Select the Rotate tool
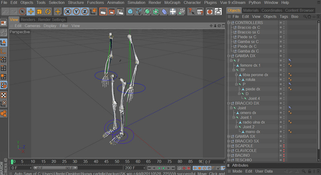 tap(48, 12)
